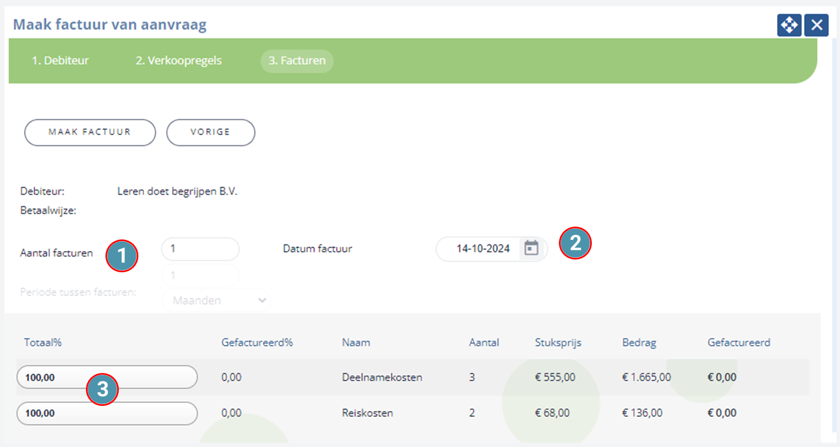Click the move dialog arrows icon
This screenshot has width=840, height=447.
pos(789,26)
